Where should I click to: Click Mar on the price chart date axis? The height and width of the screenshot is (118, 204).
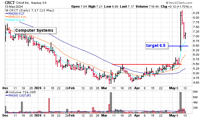click(104, 88)
